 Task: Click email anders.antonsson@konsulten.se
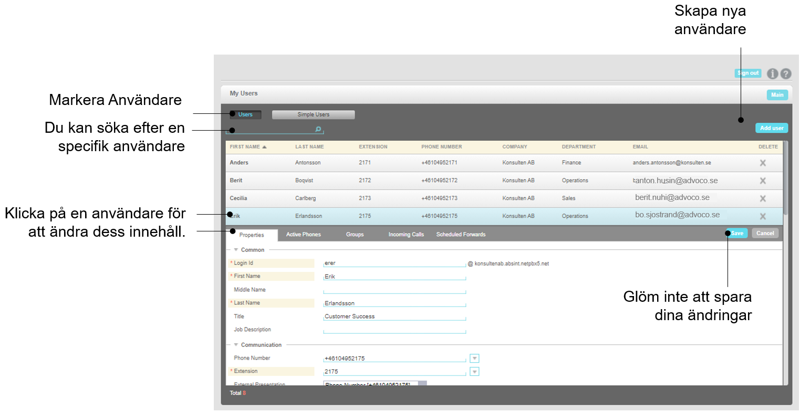(672, 163)
